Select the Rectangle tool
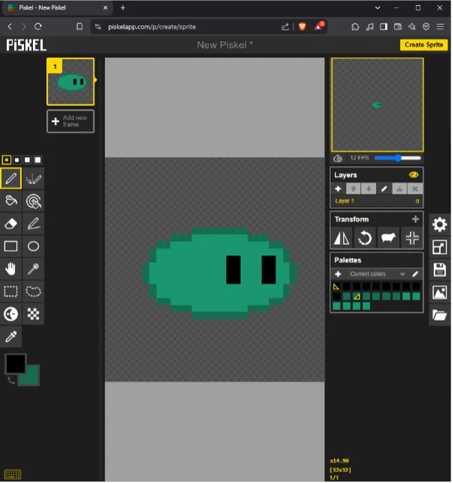Screen dimensions: 453x483 (11, 247)
